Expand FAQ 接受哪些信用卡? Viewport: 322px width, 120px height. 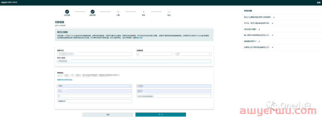pos(252,41)
